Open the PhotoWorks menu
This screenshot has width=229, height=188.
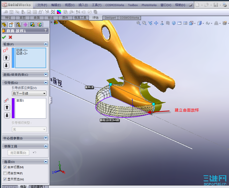[x=149, y=5]
